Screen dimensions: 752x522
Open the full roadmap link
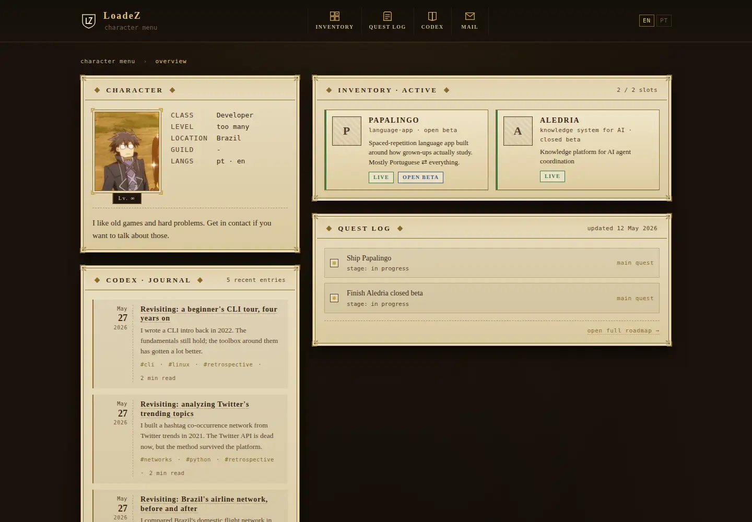tap(623, 330)
